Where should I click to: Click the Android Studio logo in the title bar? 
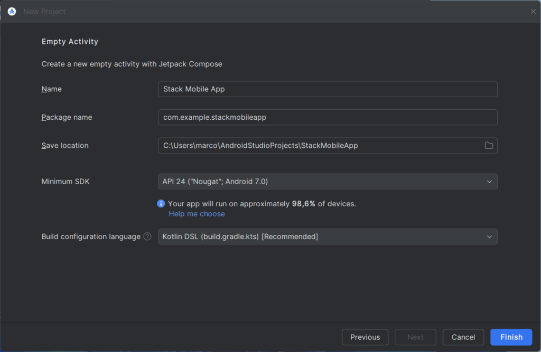tap(12, 11)
